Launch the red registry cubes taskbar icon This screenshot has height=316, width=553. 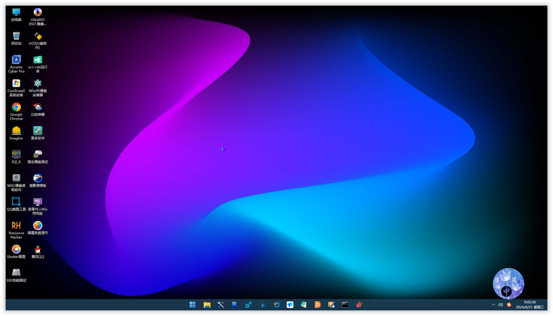(359, 305)
